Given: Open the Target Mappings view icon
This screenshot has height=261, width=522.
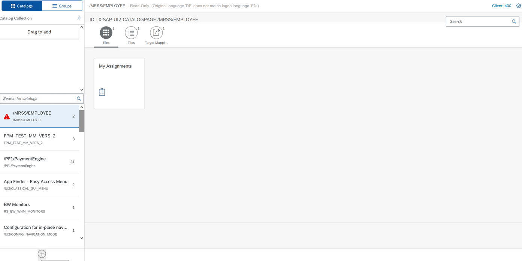Looking at the screenshot, I should point(156,33).
